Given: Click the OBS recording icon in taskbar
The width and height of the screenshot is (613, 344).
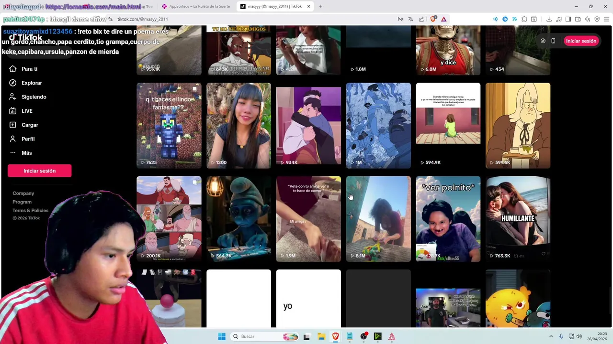Looking at the screenshot, I should pyautogui.click(x=364, y=336).
